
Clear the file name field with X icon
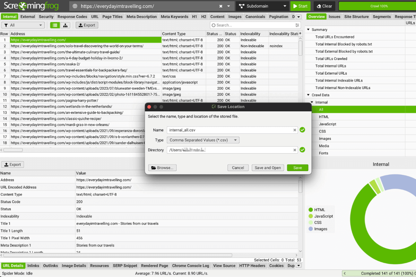pos(295,130)
